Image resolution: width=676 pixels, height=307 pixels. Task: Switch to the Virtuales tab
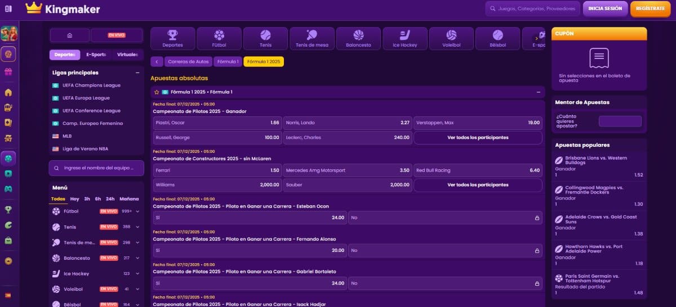pos(127,55)
